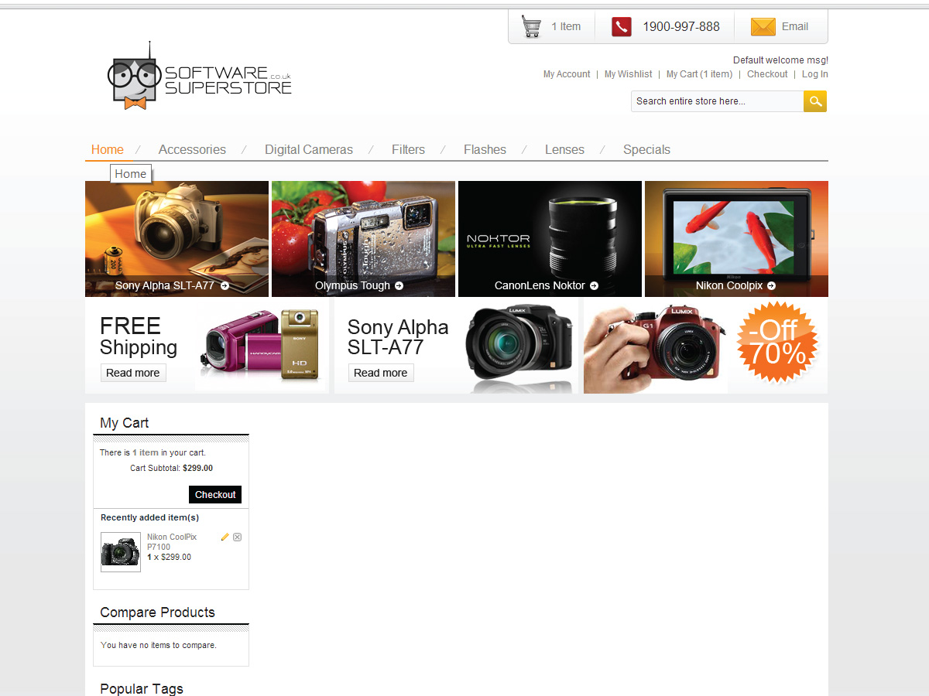Click the Email label in top bar
Screen dimensions: 929x696
coord(795,26)
